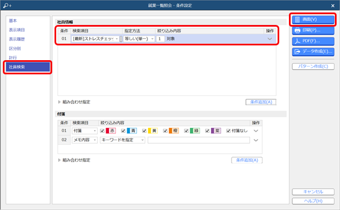340x210 pixels.
Task: Click the 絞り込み内容 header in 社員情報
Action: tap(169, 31)
